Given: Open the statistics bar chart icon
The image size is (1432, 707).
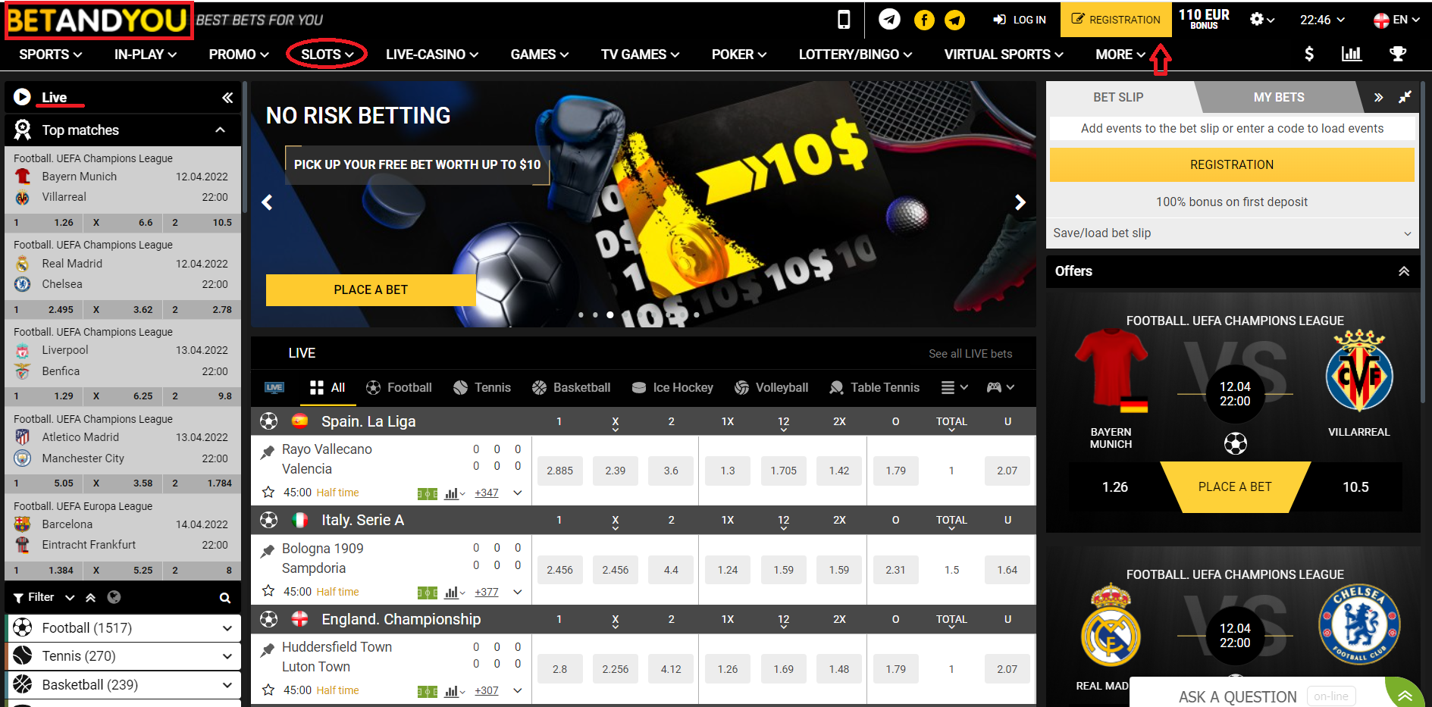Looking at the screenshot, I should [x=1352, y=54].
